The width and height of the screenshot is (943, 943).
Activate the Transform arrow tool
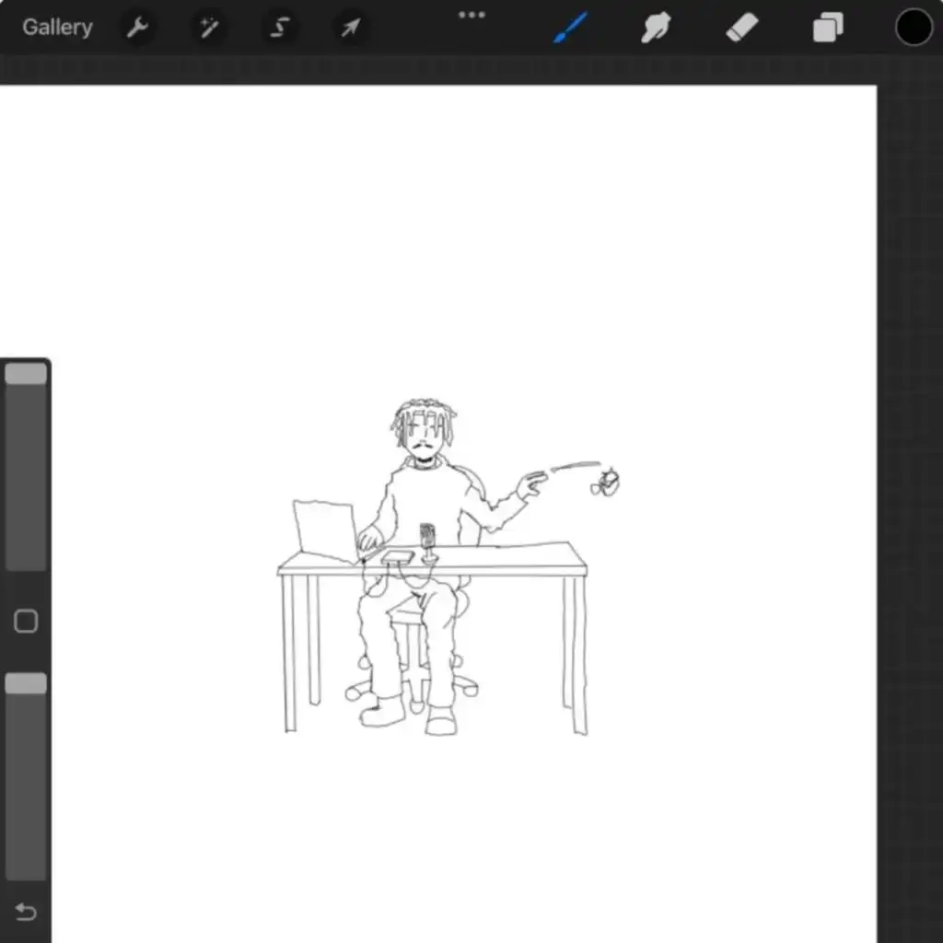click(x=351, y=27)
